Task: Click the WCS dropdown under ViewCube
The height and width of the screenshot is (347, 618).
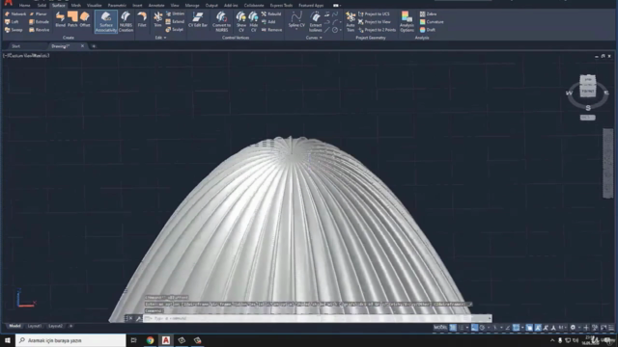Action: coord(588,118)
